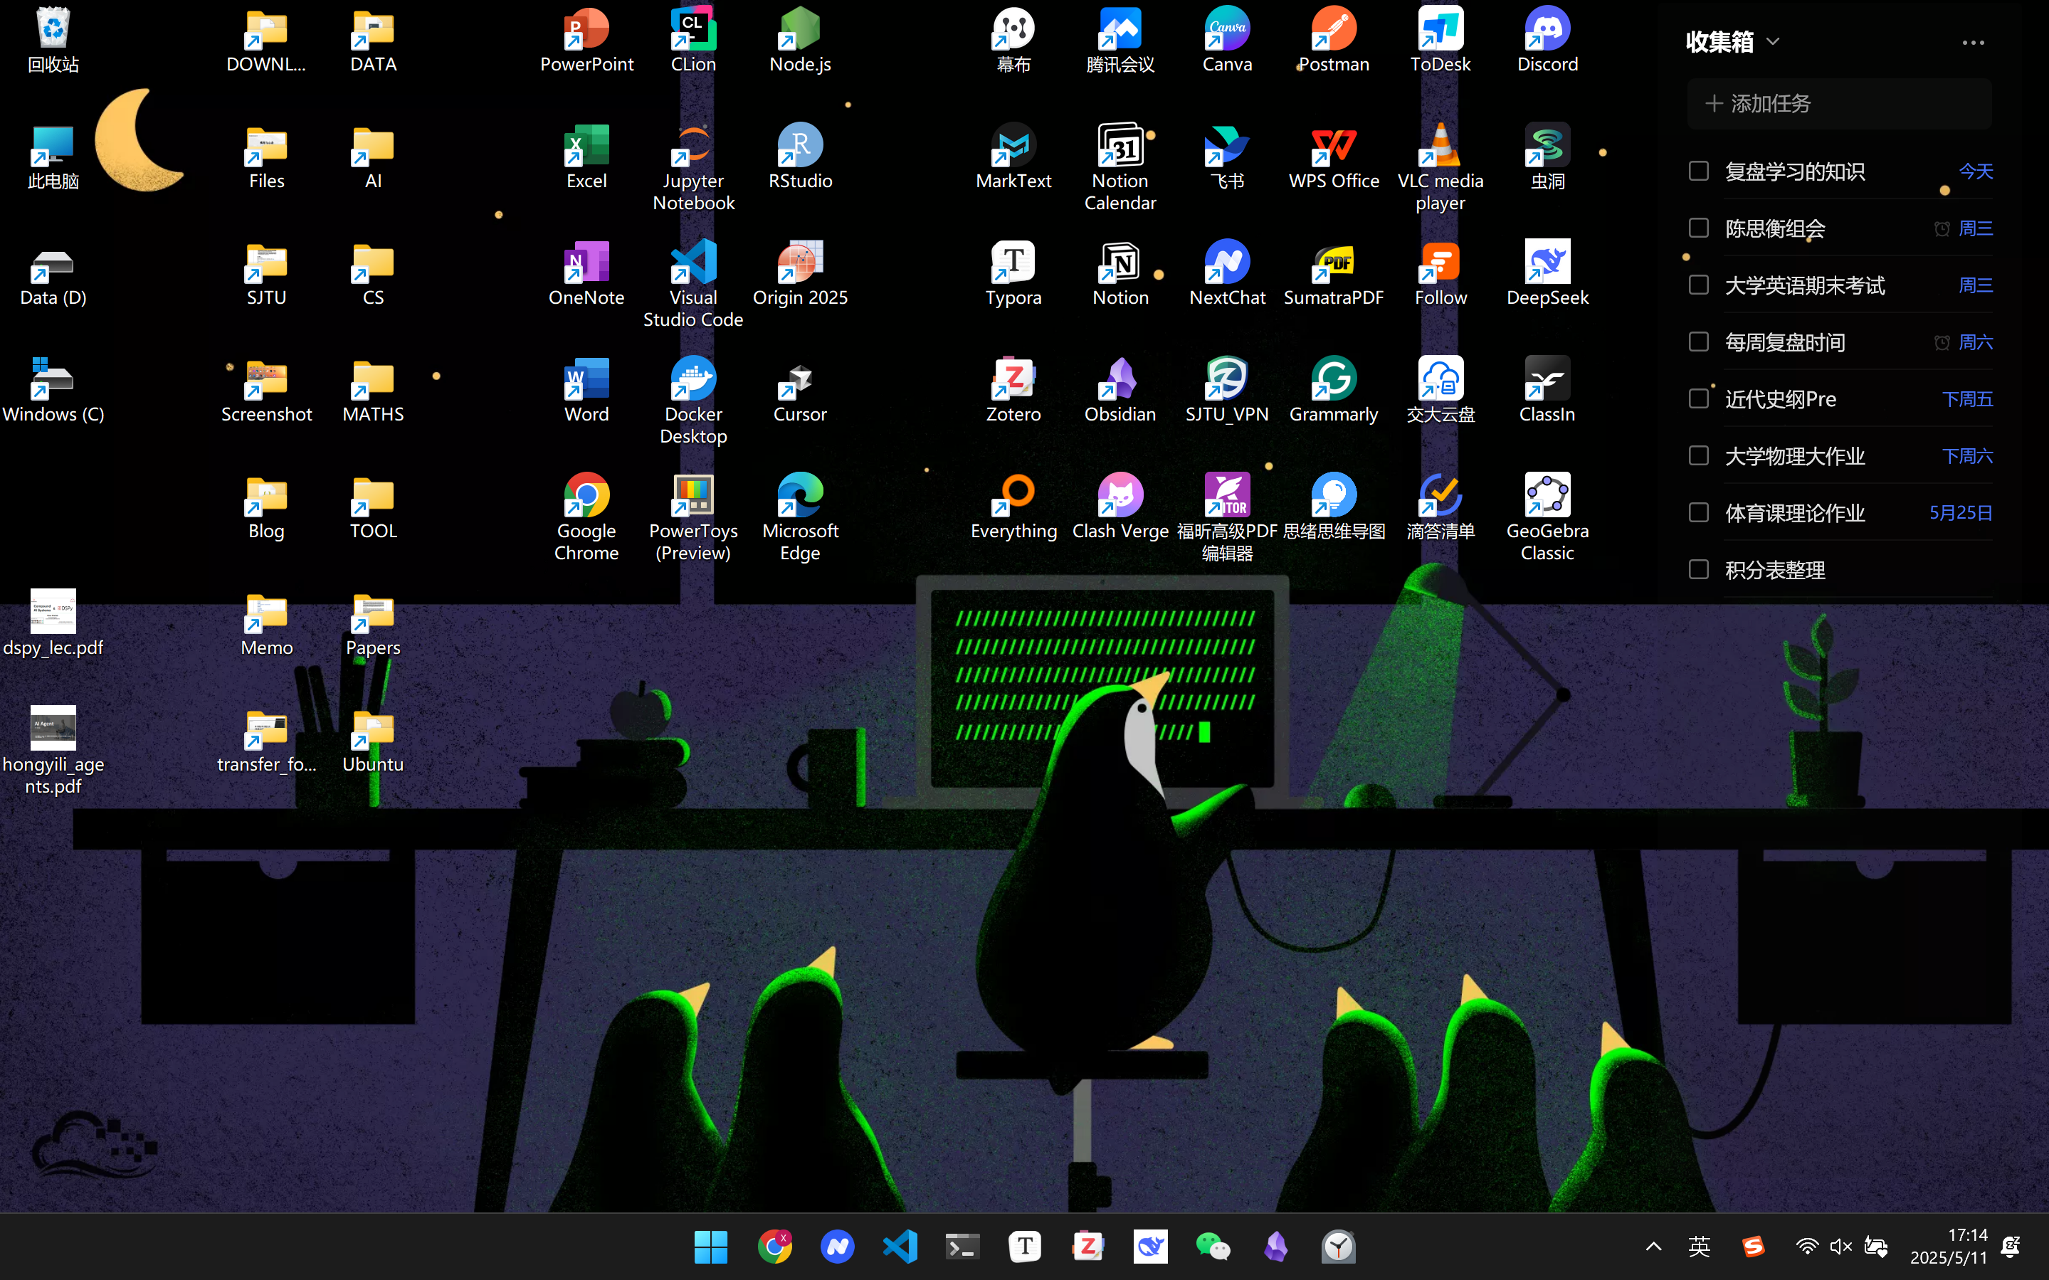Open Origin 2025 shortcut
Viewport: 2049px width, 1280px height.
pos(800,275)
